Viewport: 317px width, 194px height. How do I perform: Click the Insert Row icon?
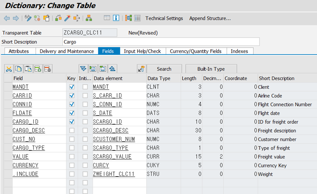point(38,69)
